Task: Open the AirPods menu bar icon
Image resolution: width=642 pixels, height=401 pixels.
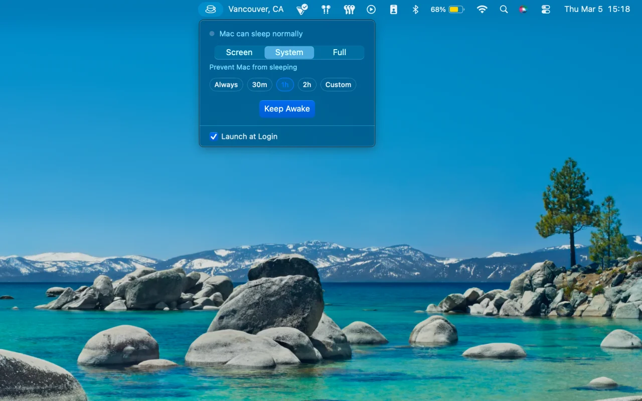Action: (326, 9)
